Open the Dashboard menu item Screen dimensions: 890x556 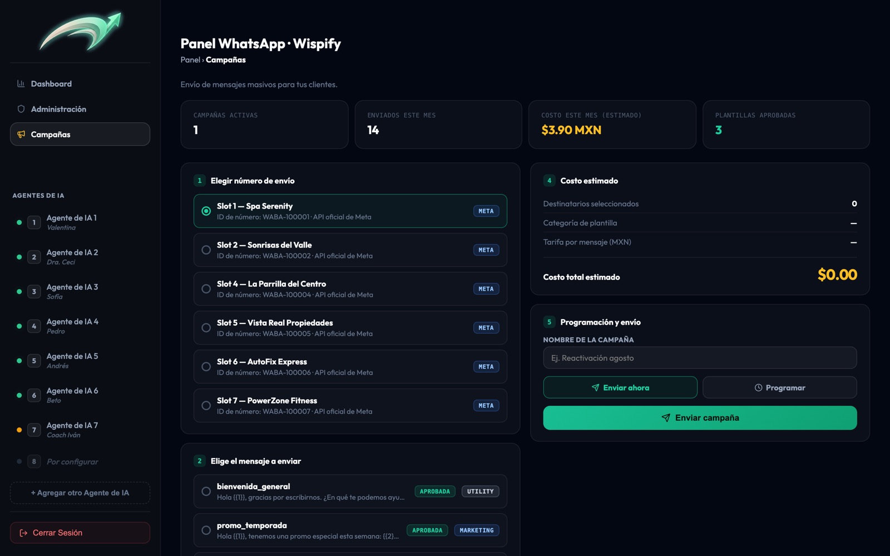pyautogui.click(x=80, y=84)
